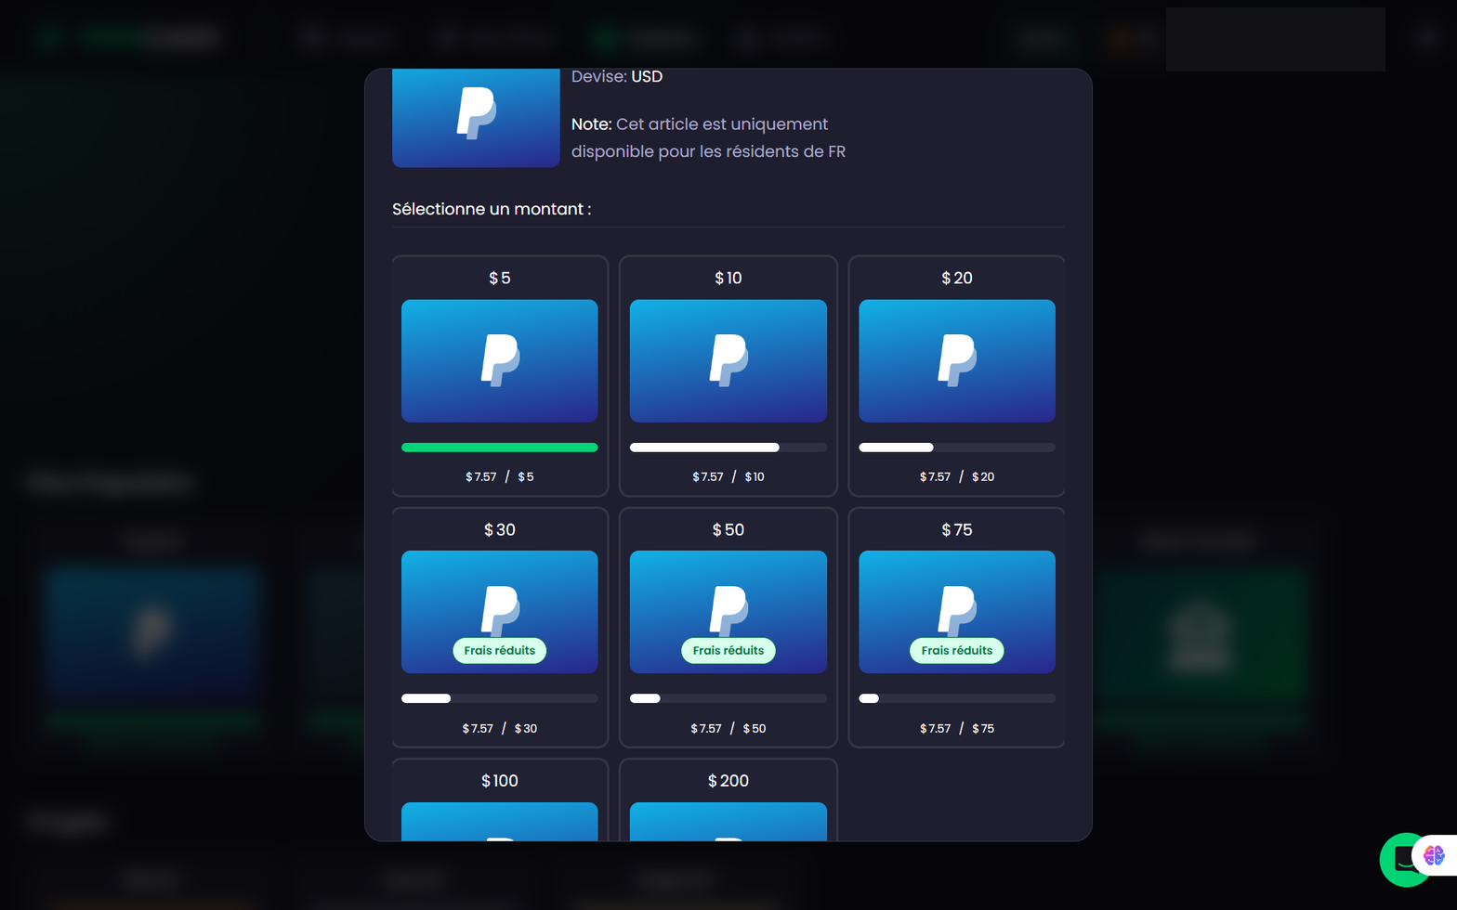Click the progress bar of $20 card
This screenshot has height=910, width=1457.
pyautogui.click(x=956, y=448)
